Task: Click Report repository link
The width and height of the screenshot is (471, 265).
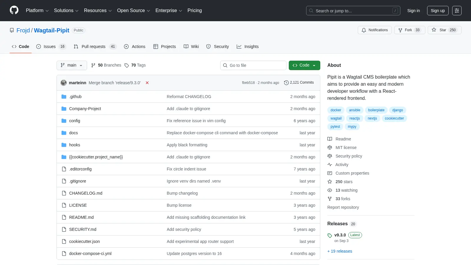Action: 343,207
